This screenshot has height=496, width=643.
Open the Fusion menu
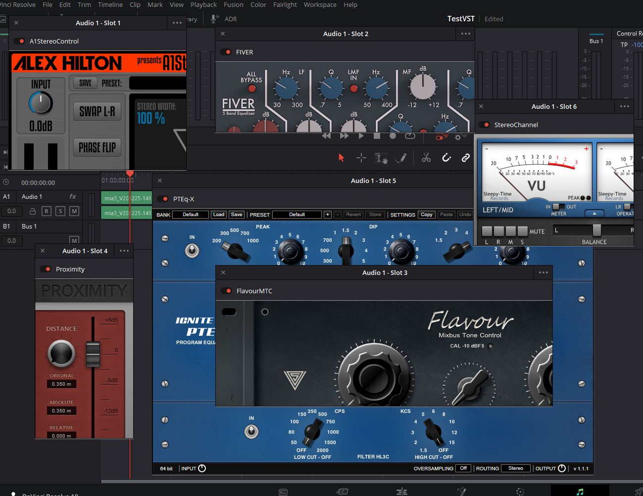click(x=234, y=4)
